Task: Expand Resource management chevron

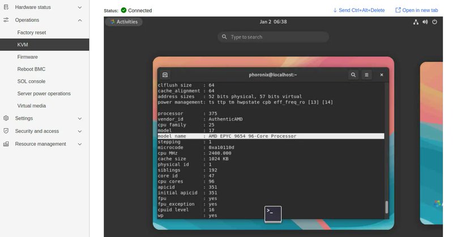Action: (80, 144)
